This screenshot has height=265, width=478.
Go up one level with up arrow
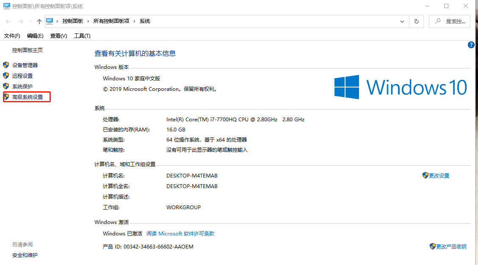coord(39,21)
